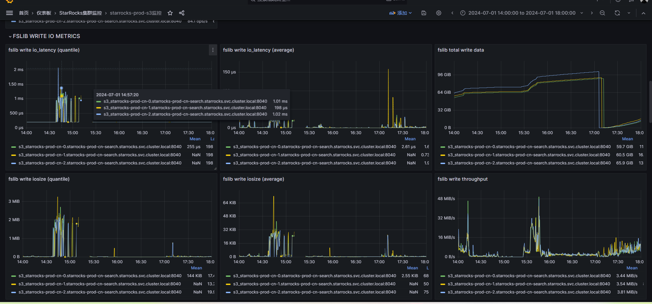
Task: Toggle cn-2 series in io_latency quantile legend
Action: coord(100,163)
